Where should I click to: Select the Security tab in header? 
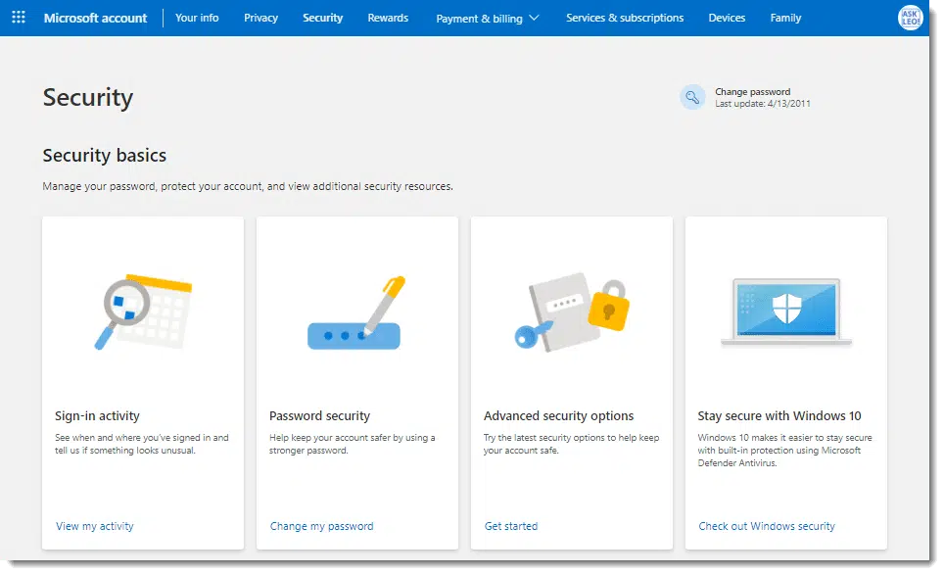(x=323, y=18)
